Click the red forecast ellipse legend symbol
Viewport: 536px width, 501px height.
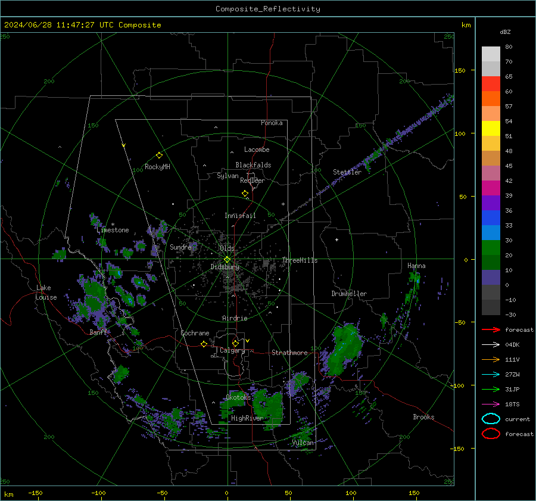click(491, 434)
